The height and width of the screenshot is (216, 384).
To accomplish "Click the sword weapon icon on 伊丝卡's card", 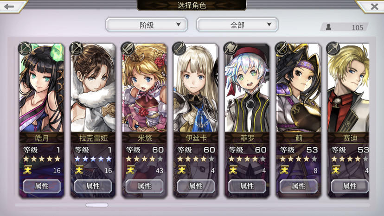I will [x=179, y=48].
